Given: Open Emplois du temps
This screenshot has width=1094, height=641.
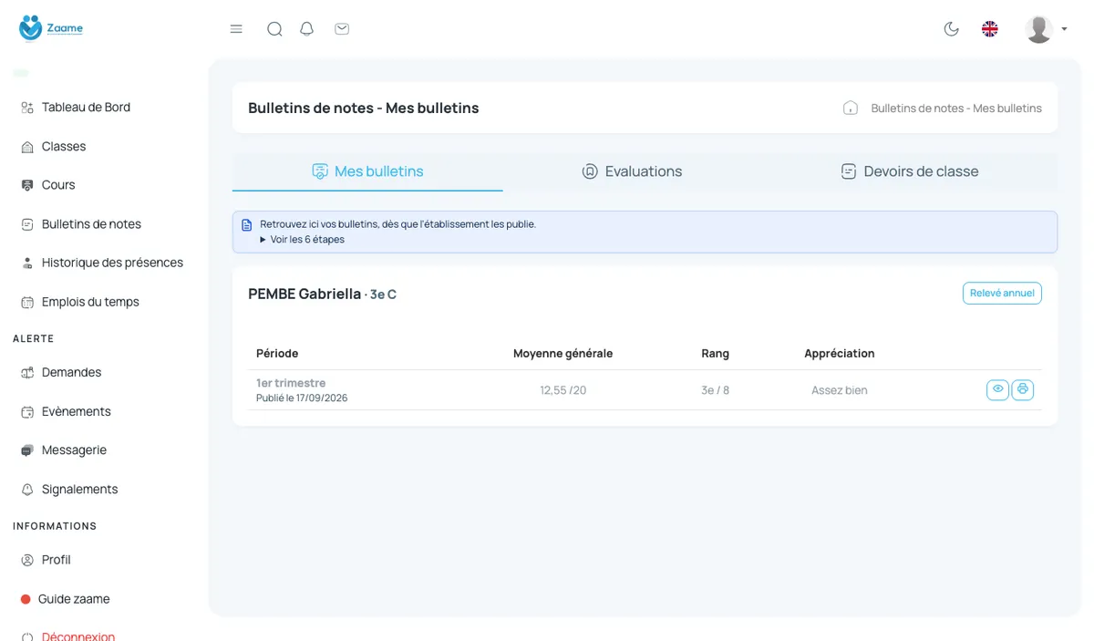Looking at the screenshot, I should 90,302.
